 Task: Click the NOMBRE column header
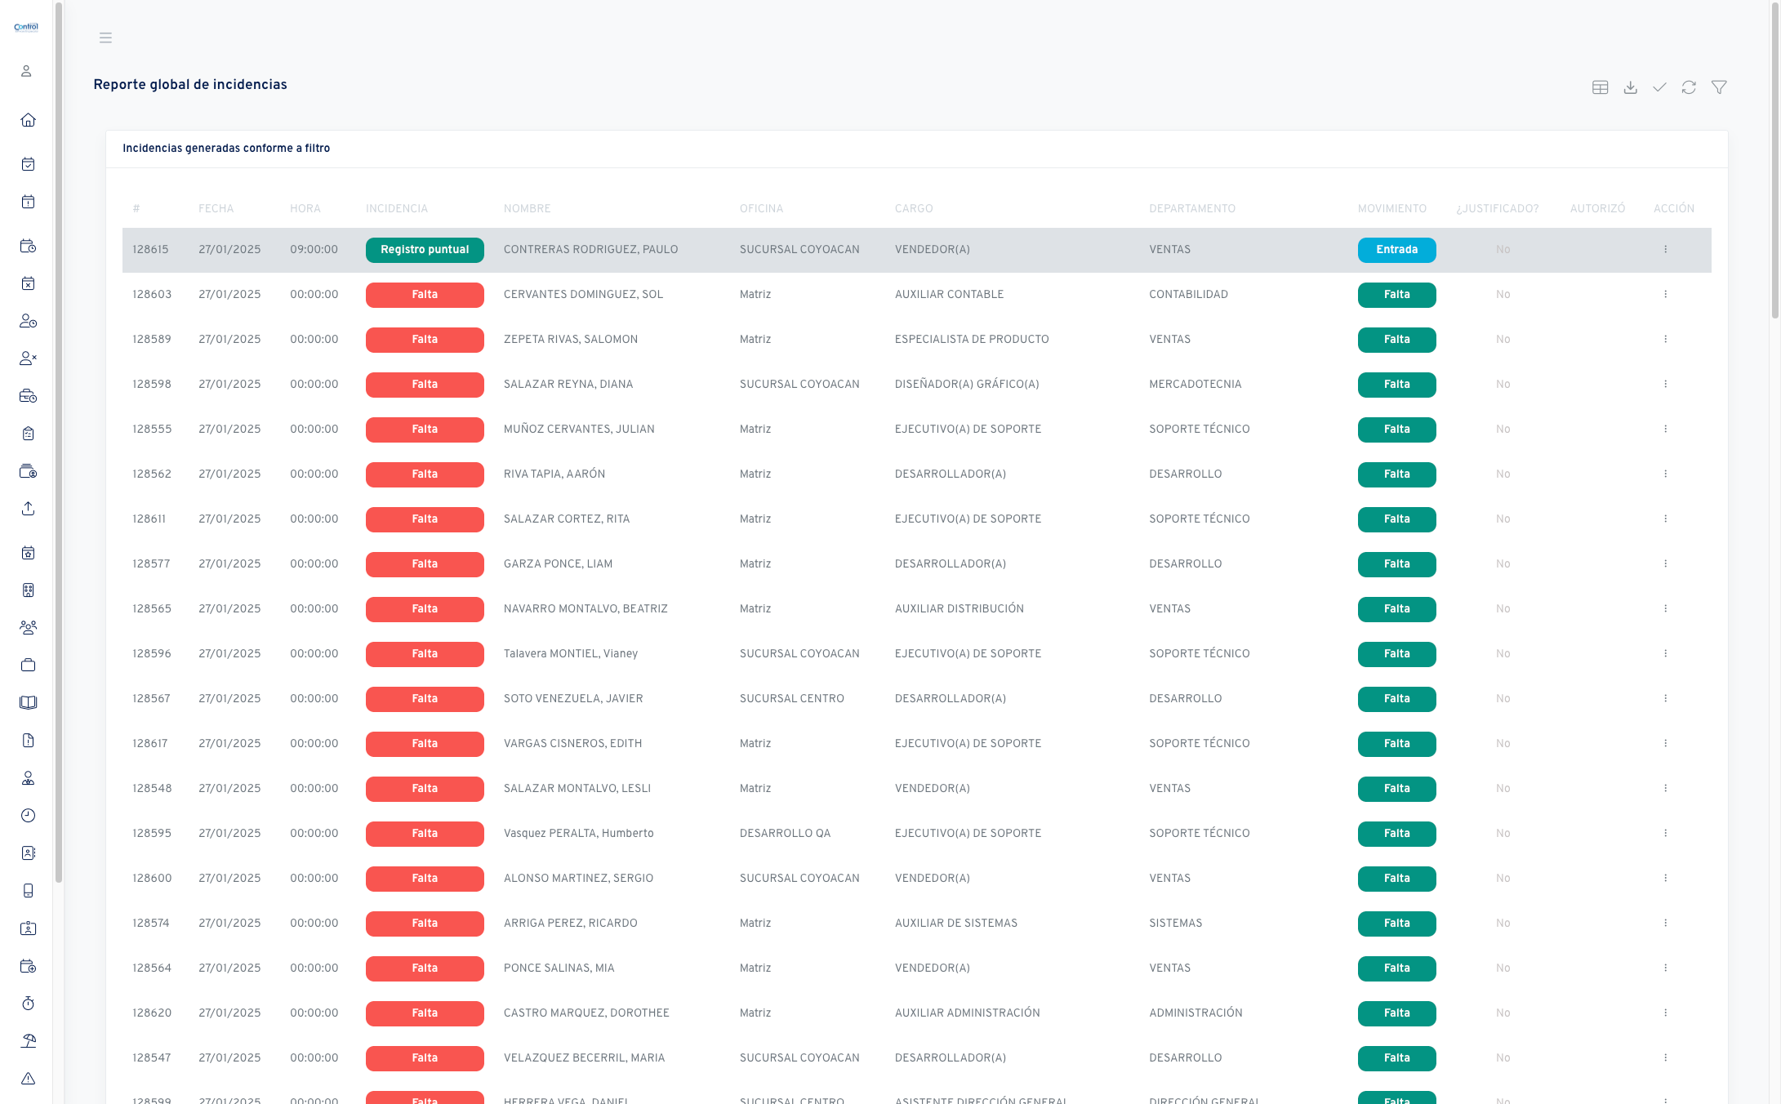click(x=527, y=209)
